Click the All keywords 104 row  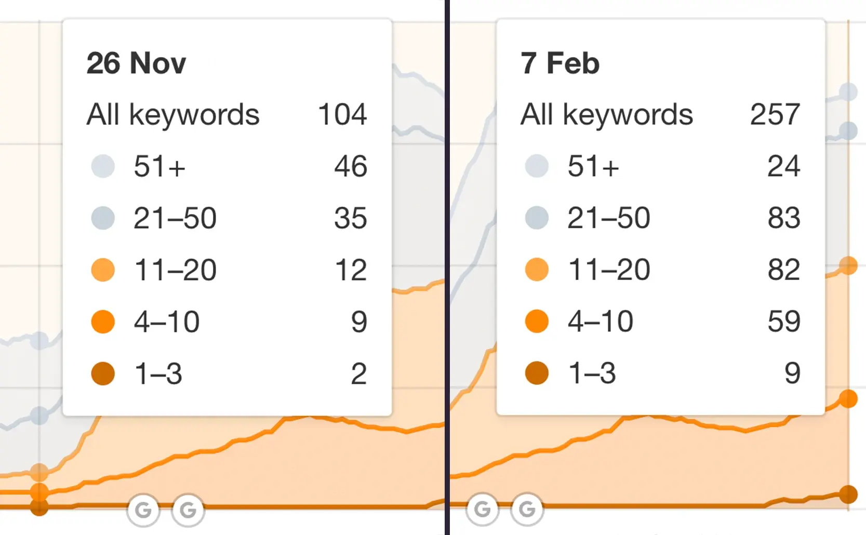(227, 114)
